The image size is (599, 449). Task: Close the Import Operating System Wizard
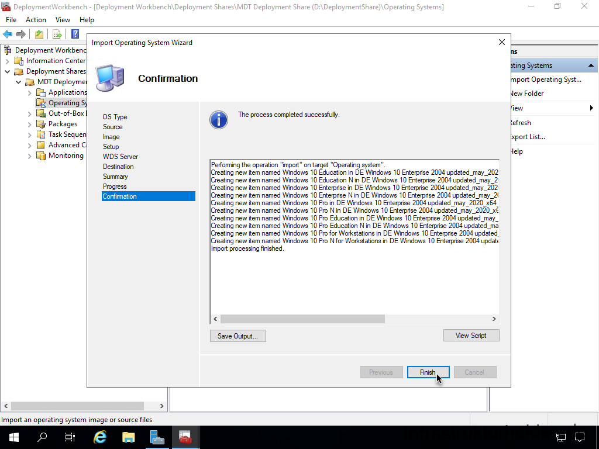point(502,42)
